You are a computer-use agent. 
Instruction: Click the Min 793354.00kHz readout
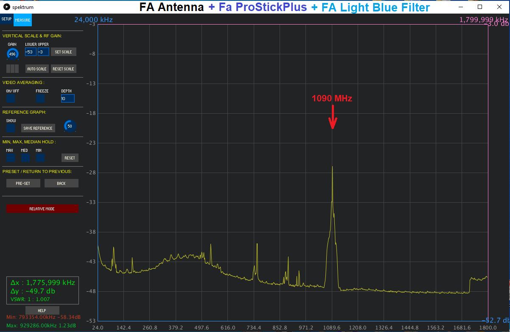pyautogui.click(x=43, y=317)
